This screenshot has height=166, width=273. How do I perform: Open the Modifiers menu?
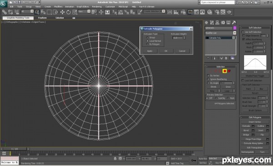pyautogui.click(x=58, y=7)
